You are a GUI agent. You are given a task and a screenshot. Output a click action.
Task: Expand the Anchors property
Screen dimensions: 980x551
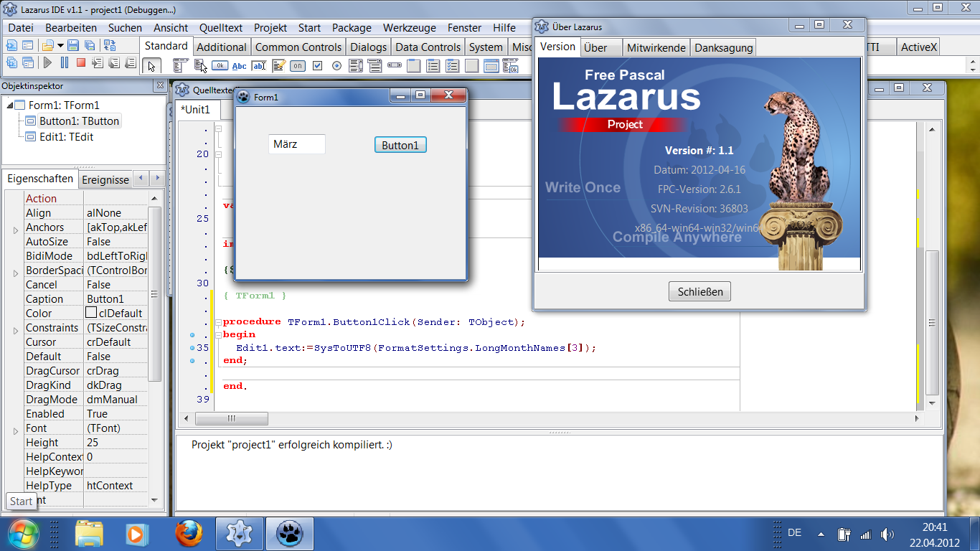[16, 230]
